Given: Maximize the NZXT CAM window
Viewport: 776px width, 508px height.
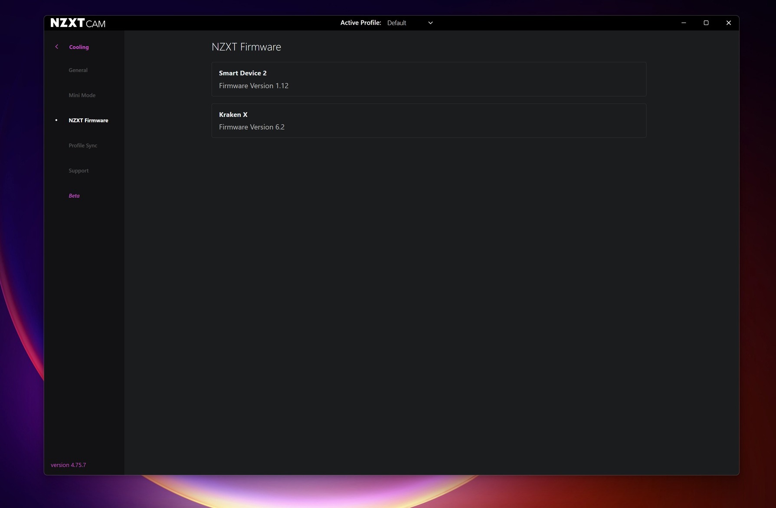Looking at the screenshot, I should tap(706, 23).
